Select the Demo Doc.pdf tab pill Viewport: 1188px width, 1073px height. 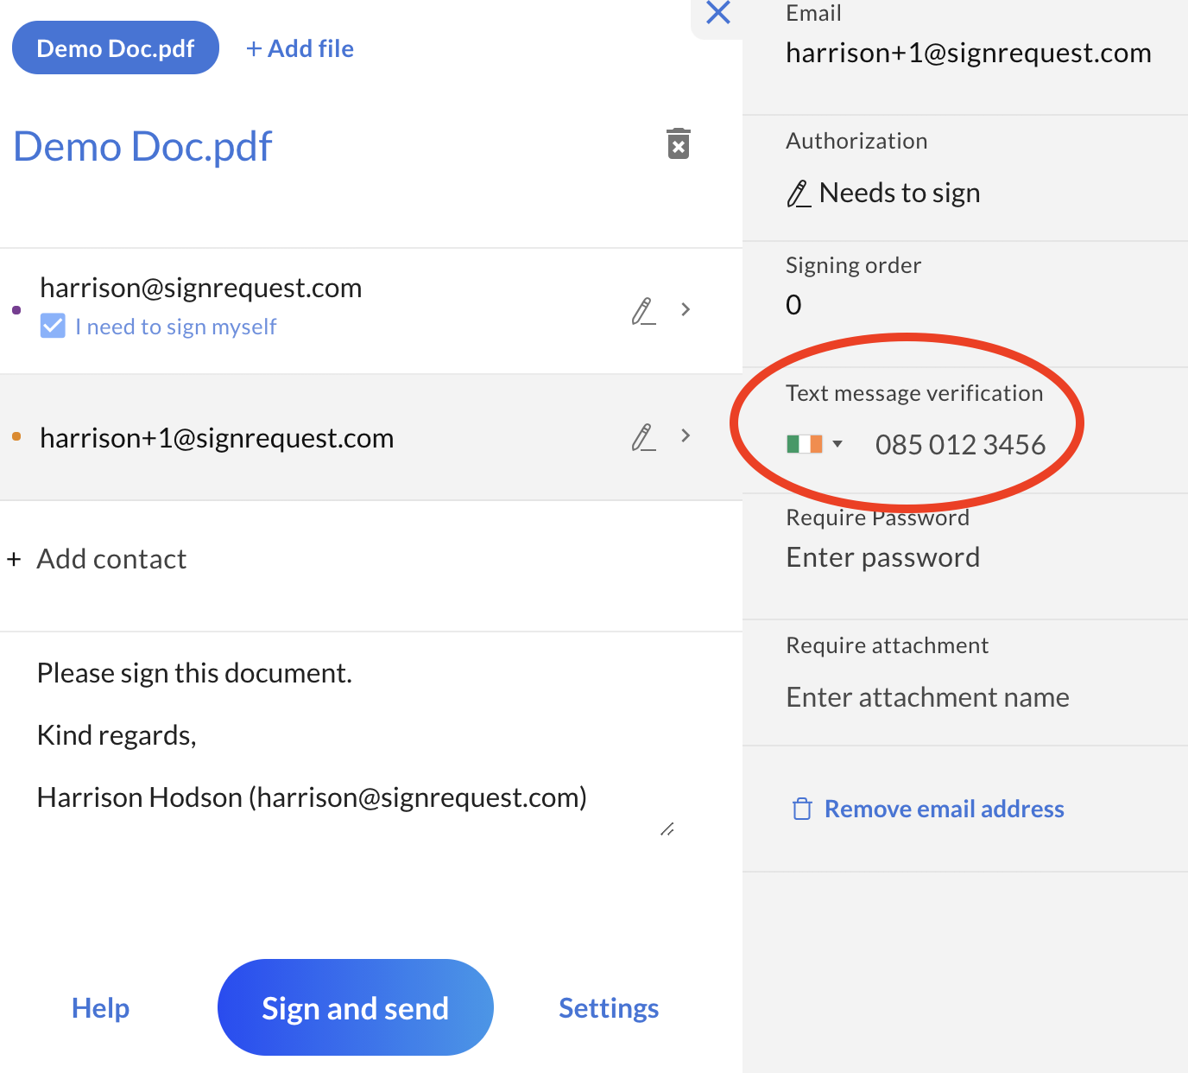click(116, 48)
